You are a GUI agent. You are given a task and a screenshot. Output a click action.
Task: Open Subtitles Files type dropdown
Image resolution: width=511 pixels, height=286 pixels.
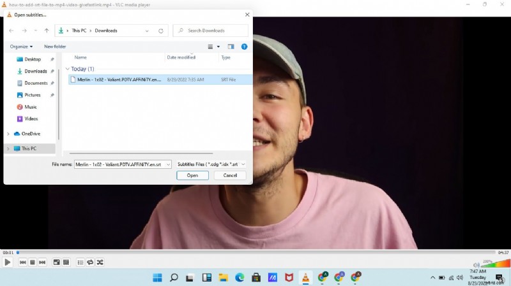pyautogui.click(x=211, y=164)
